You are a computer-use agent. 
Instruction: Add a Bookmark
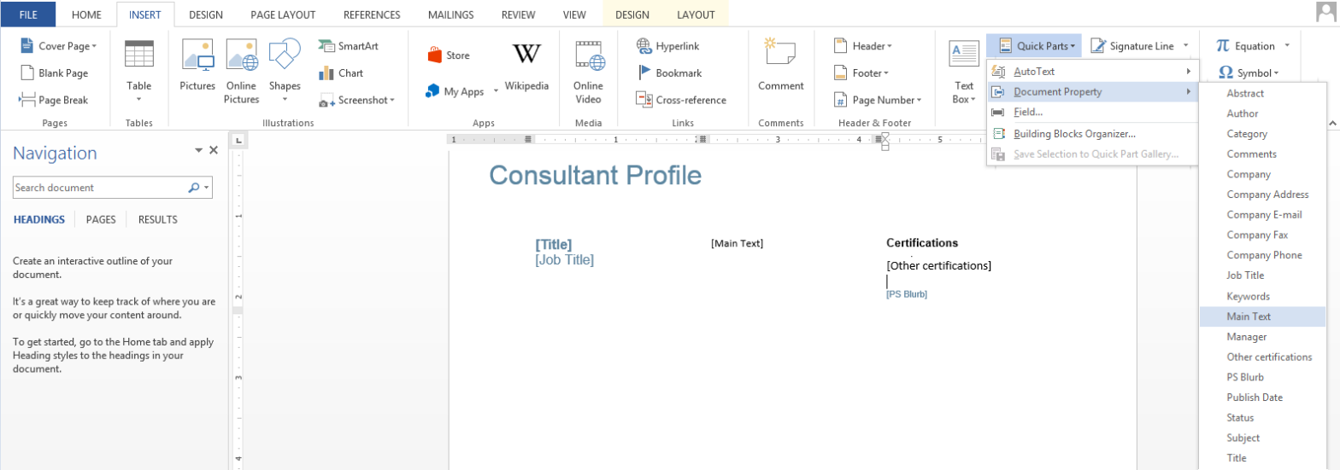coord(669,73)
